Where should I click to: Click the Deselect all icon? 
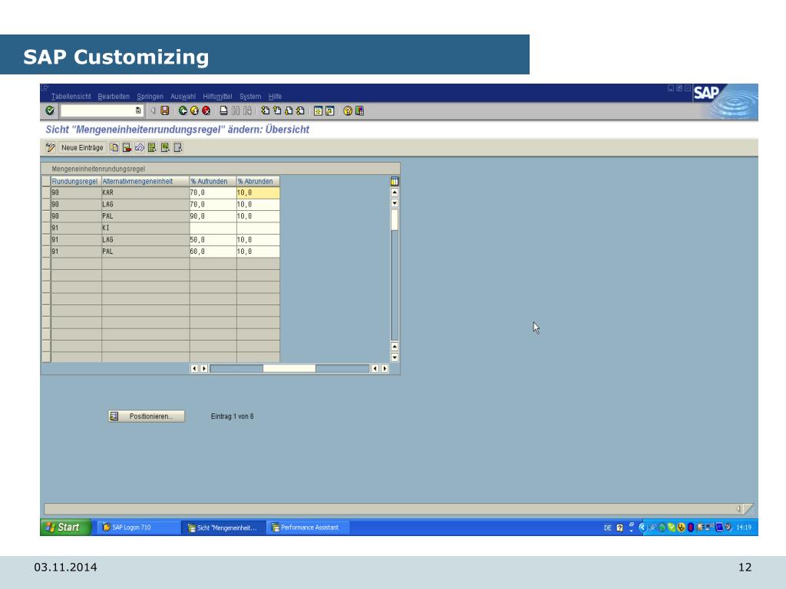(x=177, y=147)
